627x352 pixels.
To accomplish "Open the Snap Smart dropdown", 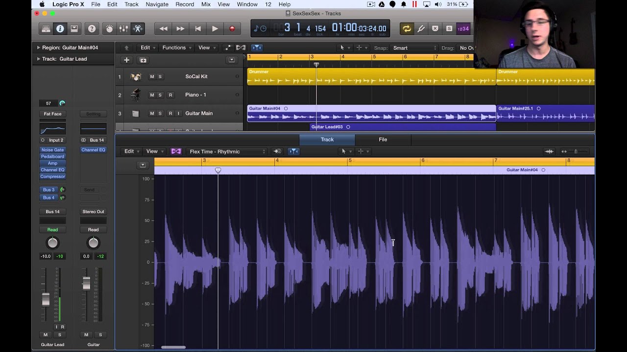I will click(414, 48).
